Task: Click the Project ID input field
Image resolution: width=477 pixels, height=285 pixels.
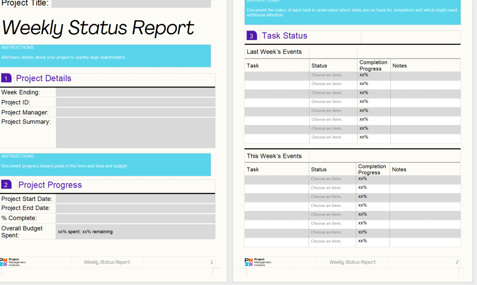Action: point(135,102)
